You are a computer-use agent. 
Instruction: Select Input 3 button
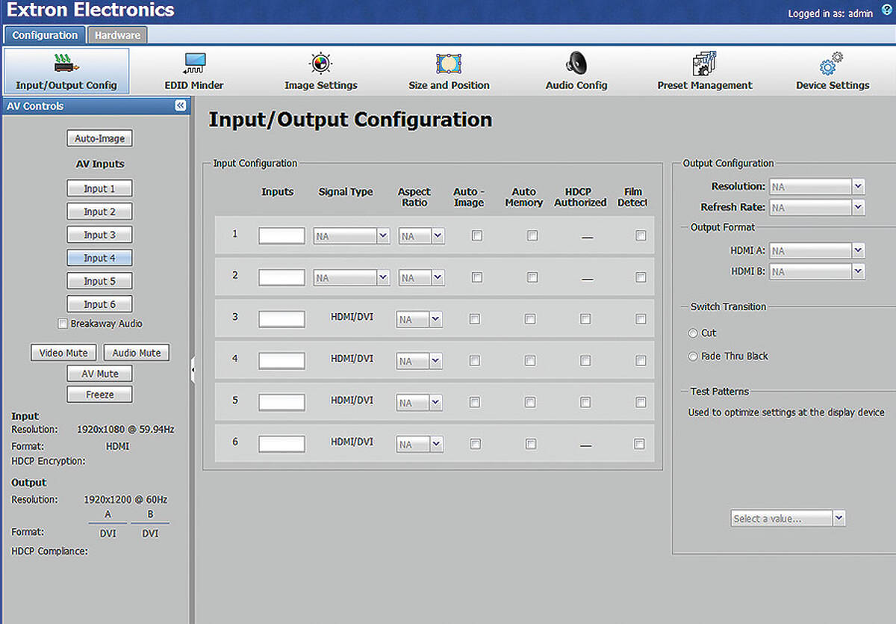click(99, 235)
